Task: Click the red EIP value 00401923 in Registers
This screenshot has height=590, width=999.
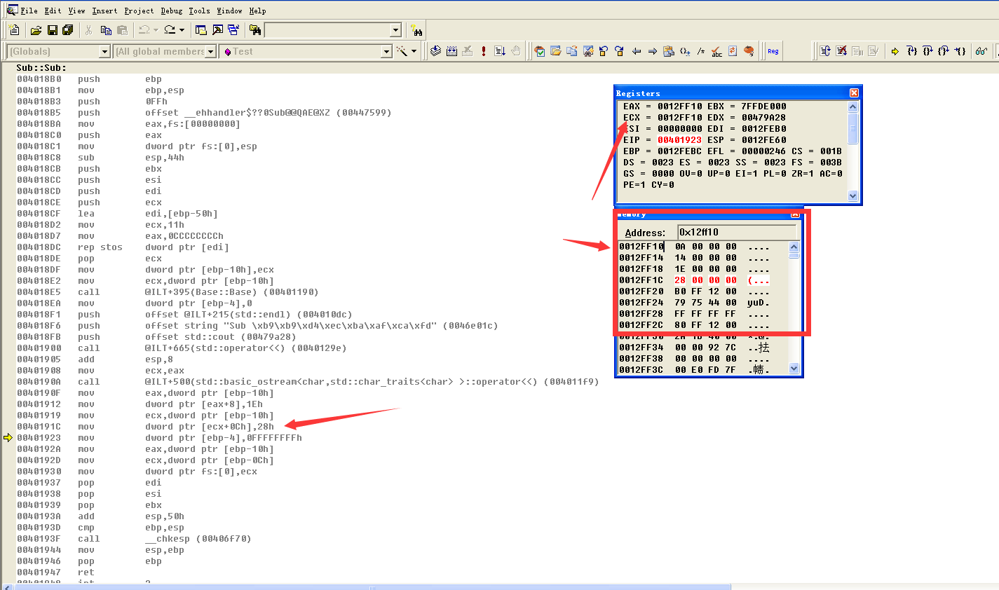Action: coord(679,140)
